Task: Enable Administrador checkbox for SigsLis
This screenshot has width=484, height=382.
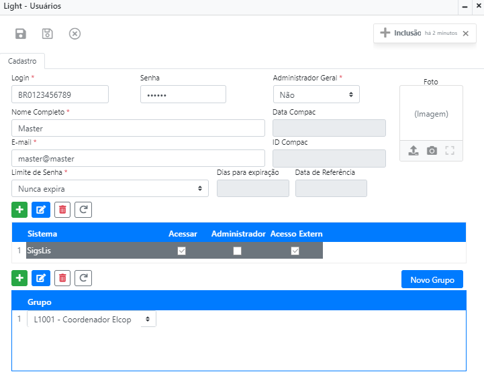Action: 237,251
